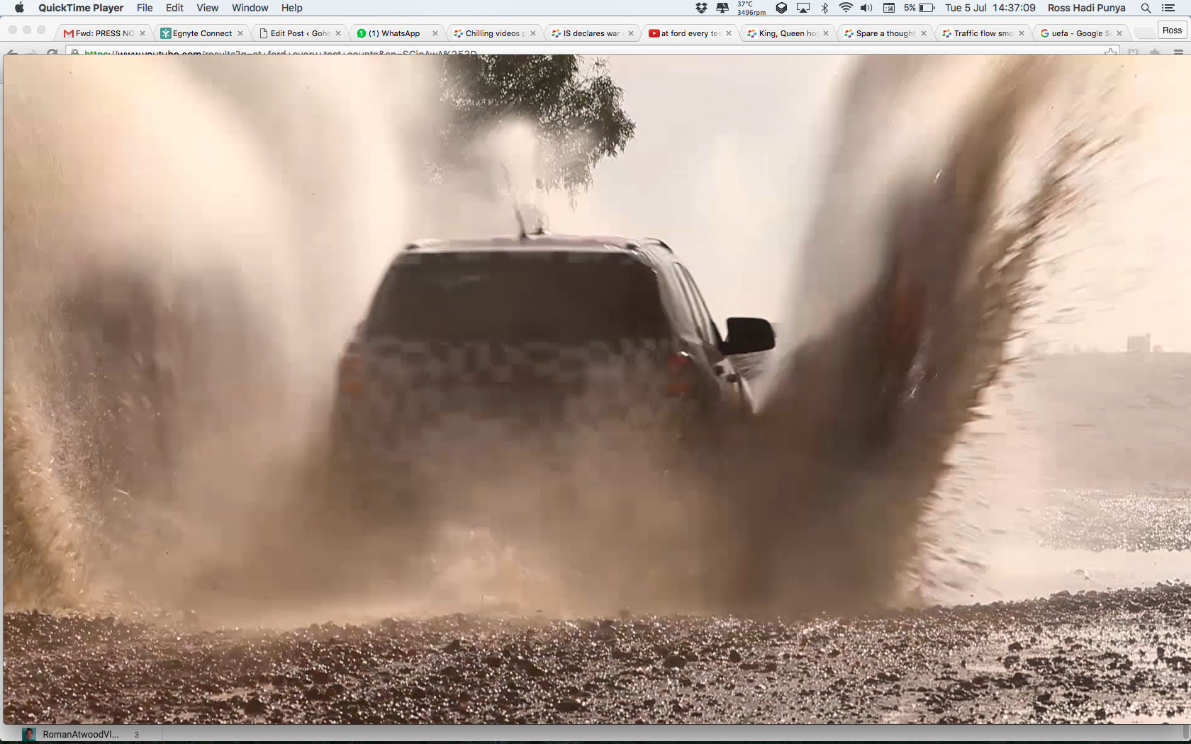The height and width of the screenshot is (744, 1191).
Task: Switch to the Egnyte Connect tab
Action: click(201, 33)
